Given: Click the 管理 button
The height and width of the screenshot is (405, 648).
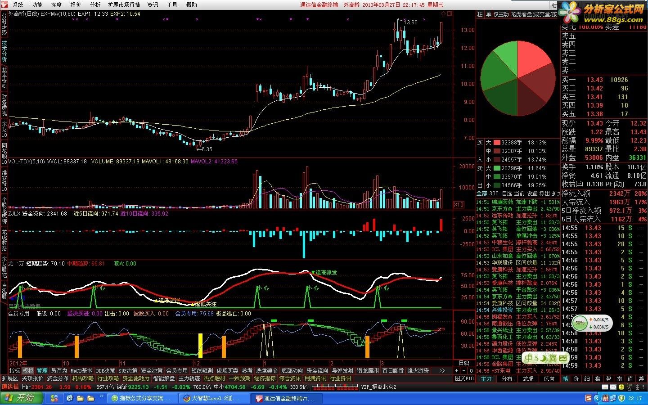Looking at the screenshot, I should pyautogui.click(x=42, y=371).
